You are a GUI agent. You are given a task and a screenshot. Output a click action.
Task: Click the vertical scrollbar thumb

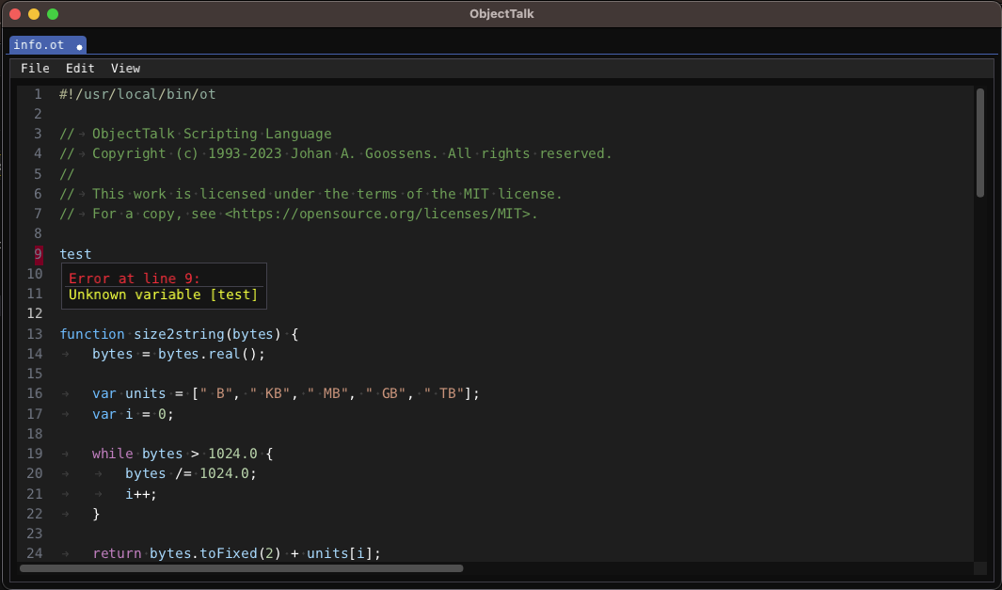pyautogui.click(x=980, y=142)
